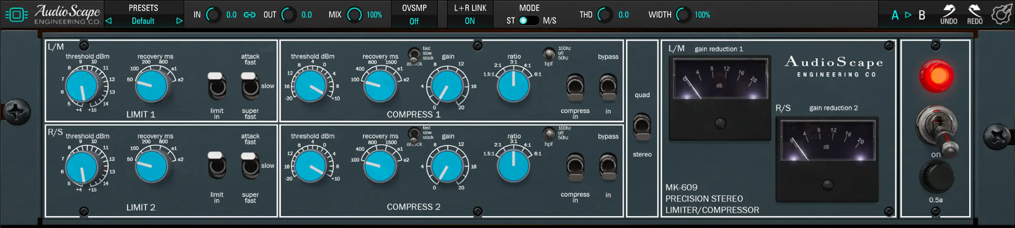Screen dimensions: 1015x228
Task: Click the AudioScape logo on meter panel
Action: click(834, 66)
